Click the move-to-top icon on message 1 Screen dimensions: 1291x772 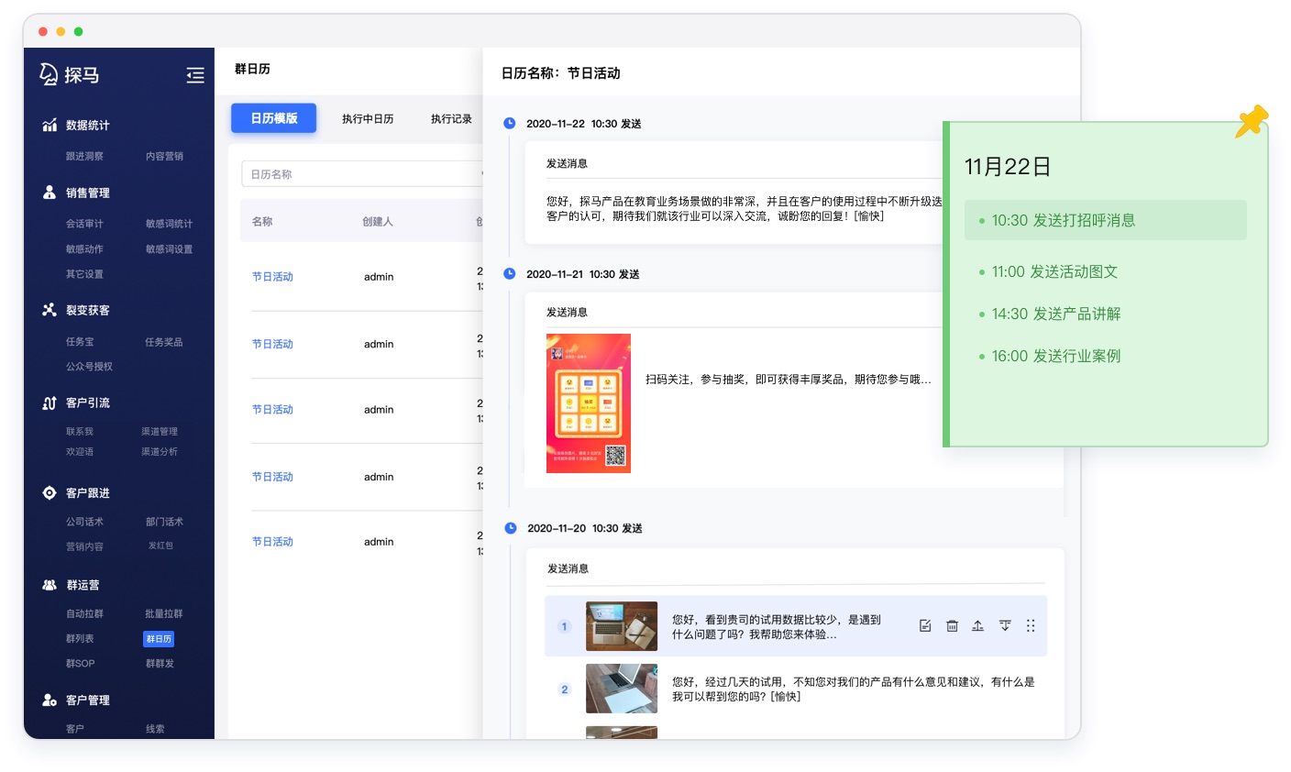pyautogui.click(x=978, y=625)
